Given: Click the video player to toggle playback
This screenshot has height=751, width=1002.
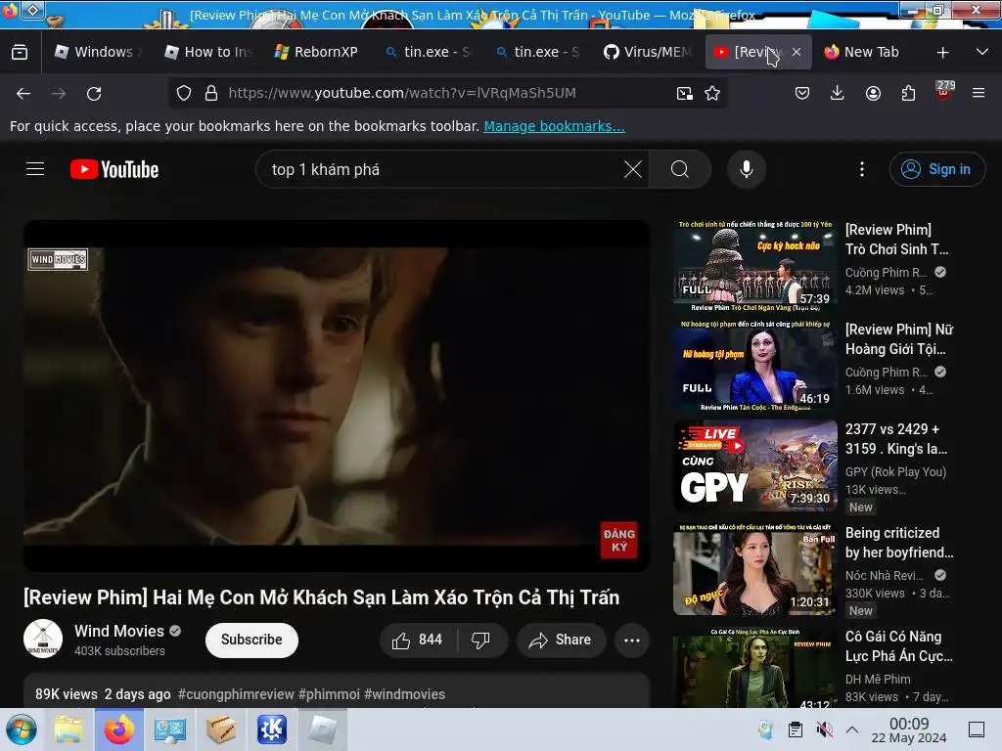Looking at the screenshot, I should (x=337, y=396).
